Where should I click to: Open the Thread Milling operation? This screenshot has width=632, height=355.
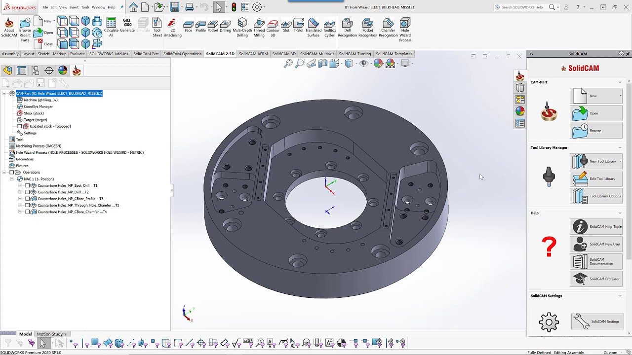click(x=259, y=28)
